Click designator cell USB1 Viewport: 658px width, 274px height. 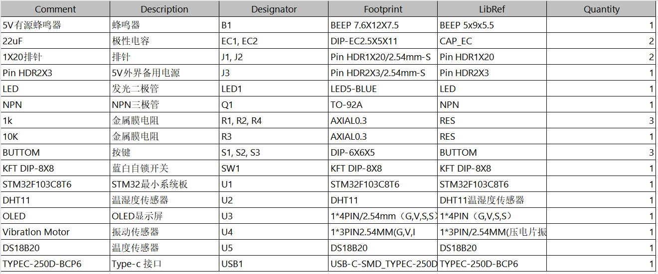(274, 264)
